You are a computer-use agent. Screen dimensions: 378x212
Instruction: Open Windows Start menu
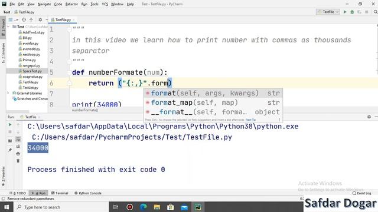[x=6, y=207]
